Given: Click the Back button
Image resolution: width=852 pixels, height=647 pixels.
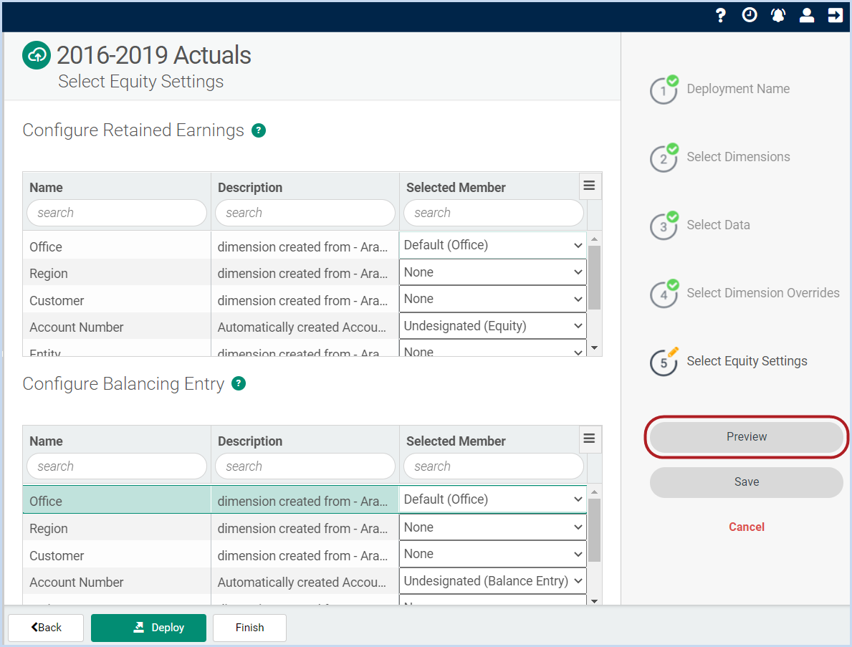Looking at the screenshot, I should (46, 628).
